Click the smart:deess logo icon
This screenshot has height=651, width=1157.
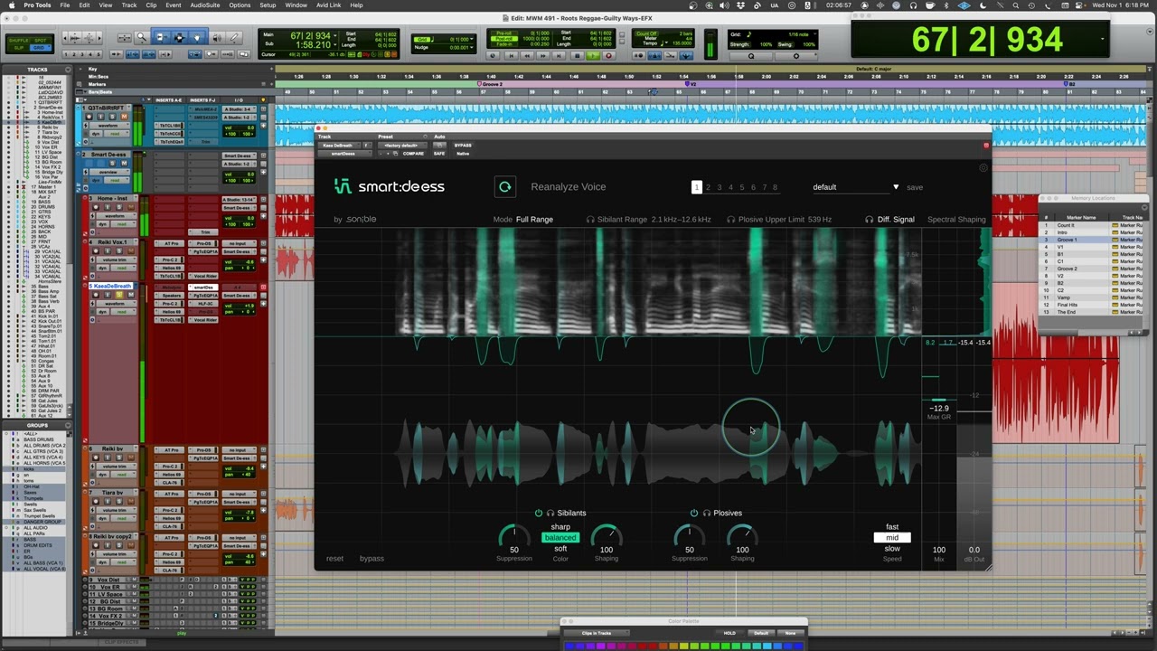[x=343, y=187]
